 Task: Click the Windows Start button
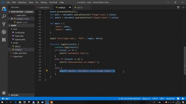click(x=2, y=102)
